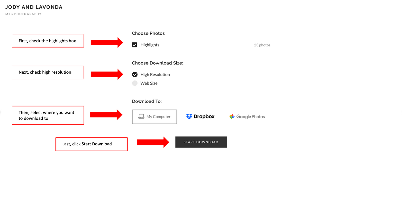Image resolution: width=402 pixels, height=207 pixels.
Task: Click the Start Download button
Action: click(201, 142)
